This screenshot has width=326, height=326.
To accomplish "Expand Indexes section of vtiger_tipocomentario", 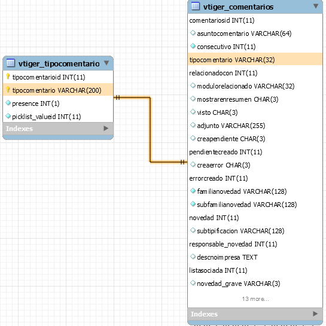I will pyautogui.click(x=106, y=128).
